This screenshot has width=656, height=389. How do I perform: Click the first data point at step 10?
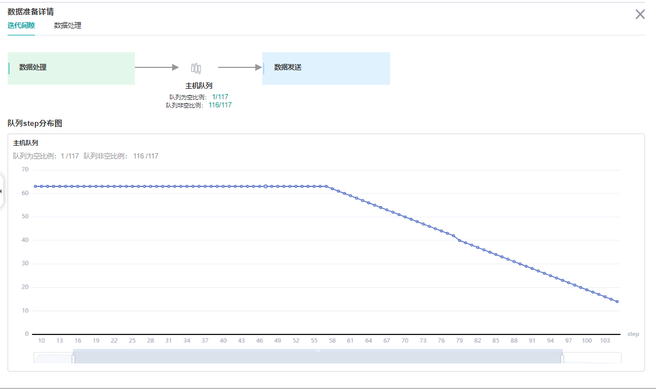35,186
